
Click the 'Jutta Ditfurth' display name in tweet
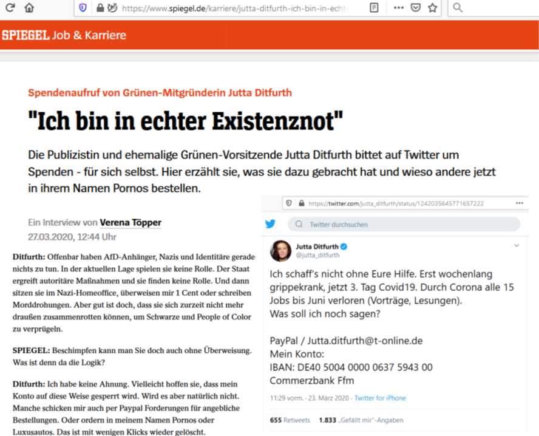click(x=317, y=247)
